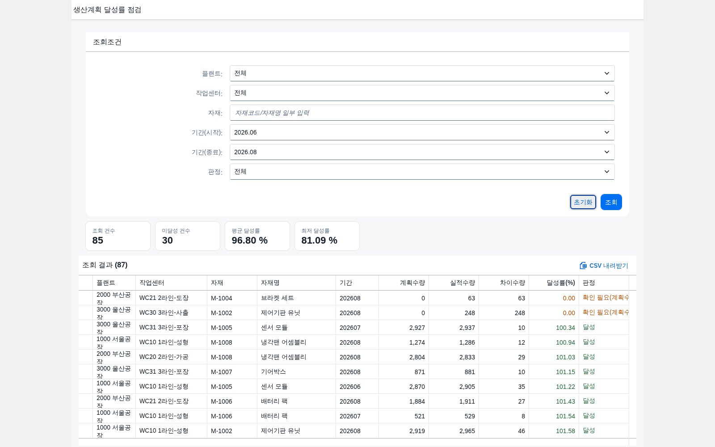The width and height of the screenshot is (715, 447).
Task: Open the 판정 dropdown
Action: tap(422, 172)
